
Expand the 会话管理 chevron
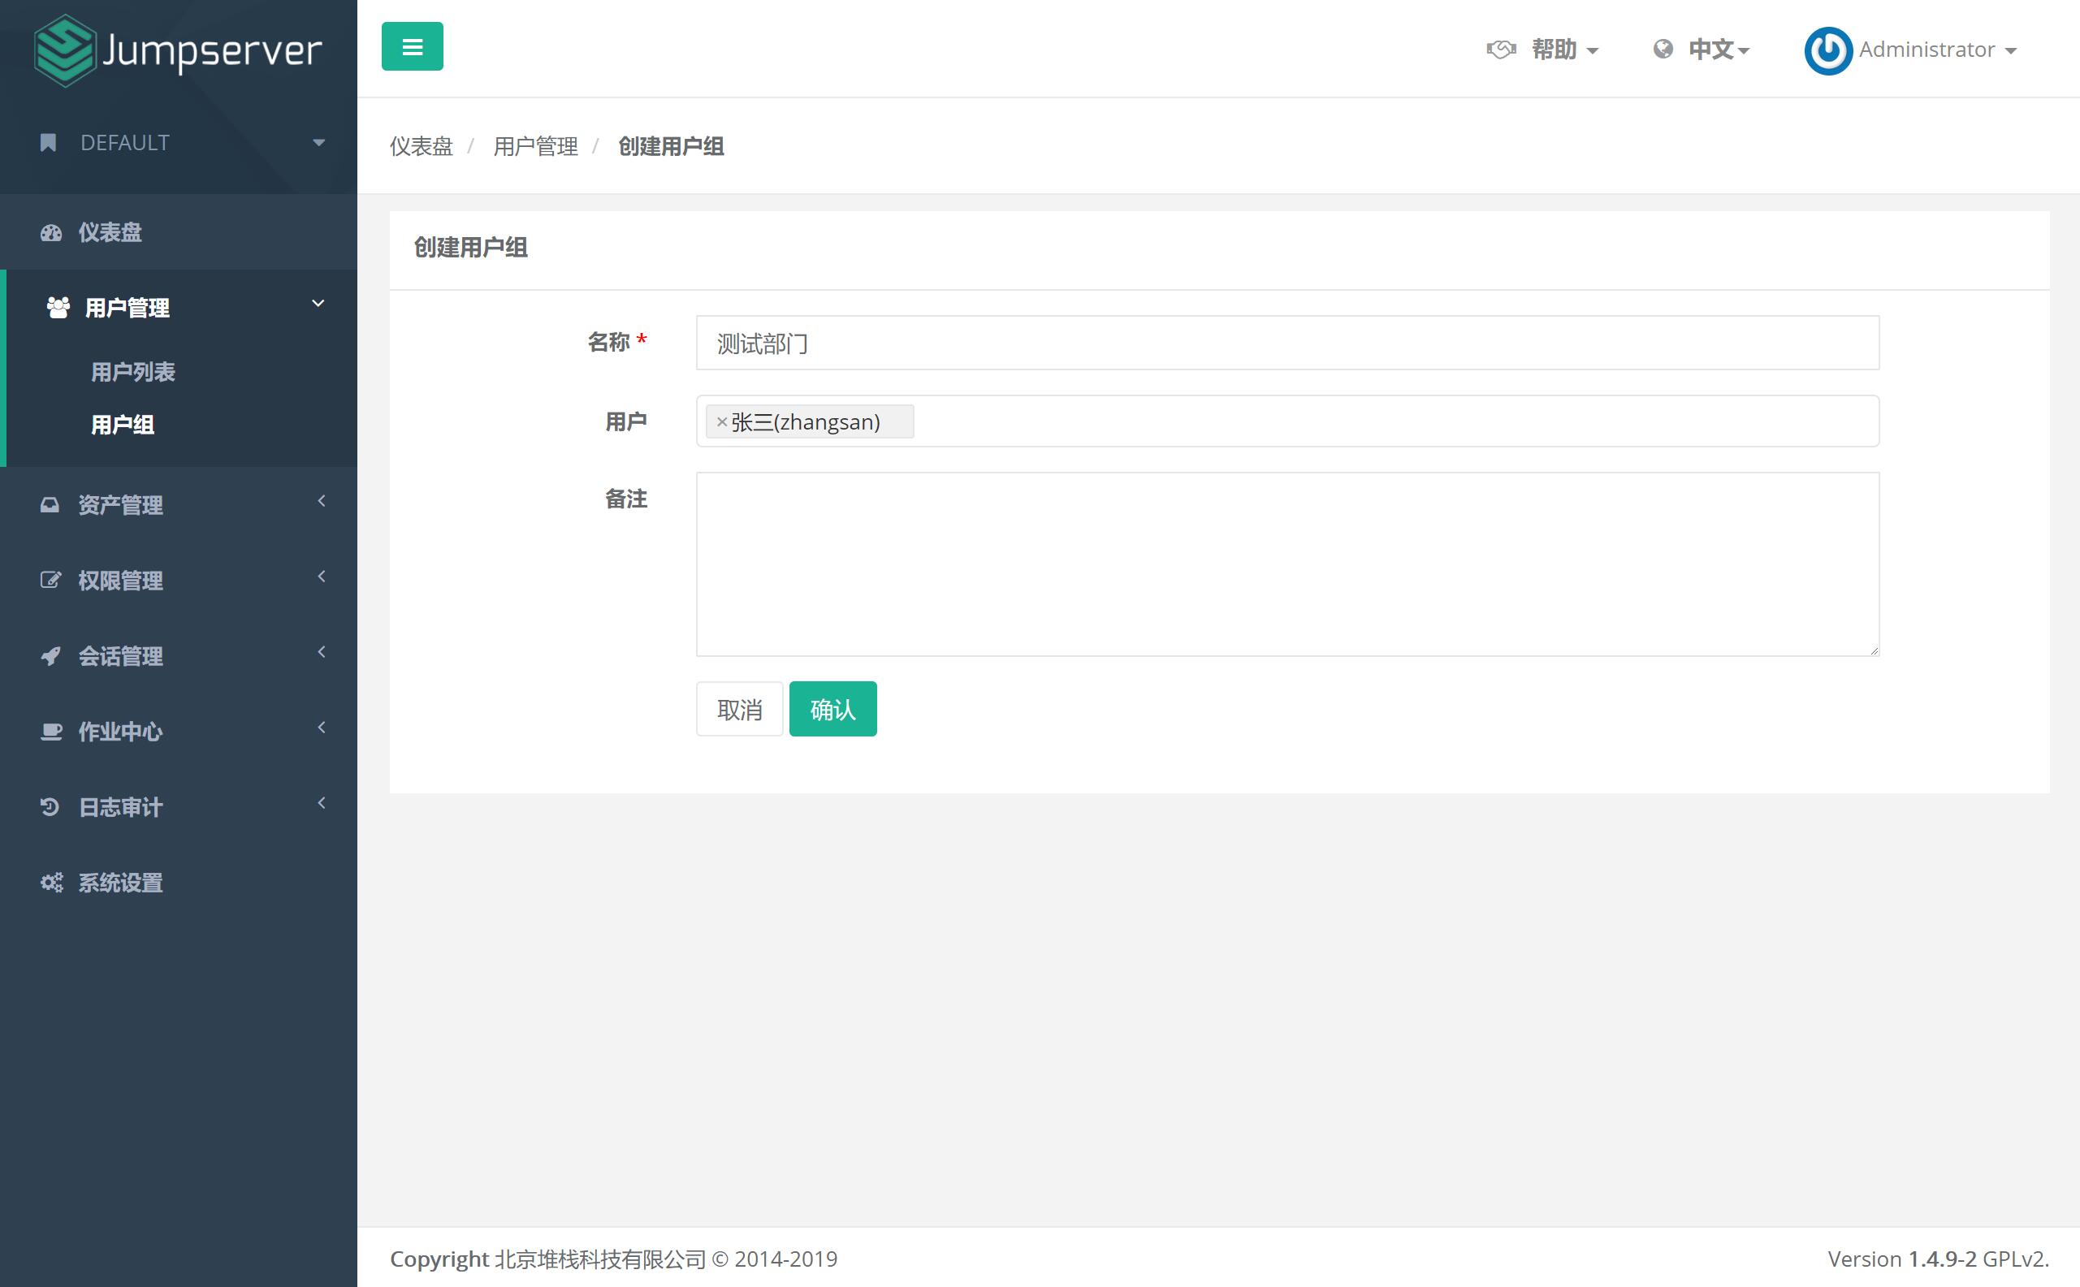322,653
